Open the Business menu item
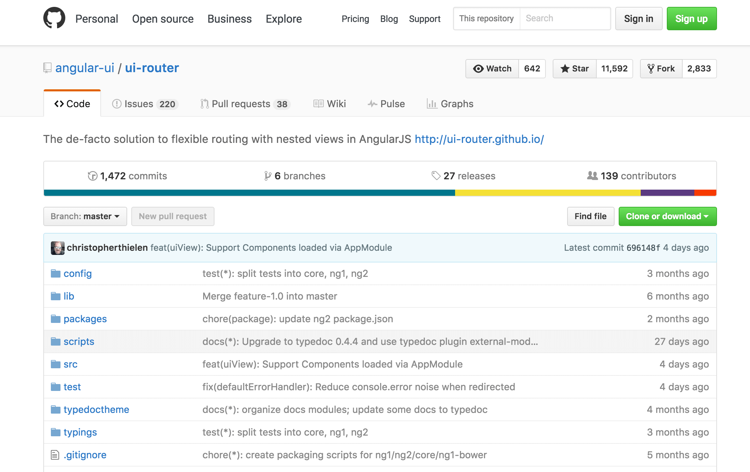 pos(230,19)
